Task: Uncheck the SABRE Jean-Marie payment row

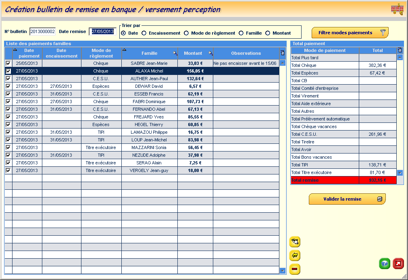Action: tap(8, 63)
